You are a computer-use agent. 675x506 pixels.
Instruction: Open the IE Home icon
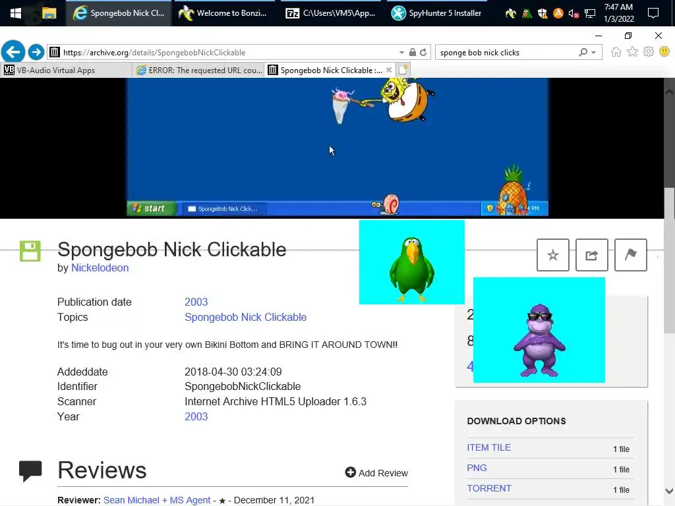point(616,52)
